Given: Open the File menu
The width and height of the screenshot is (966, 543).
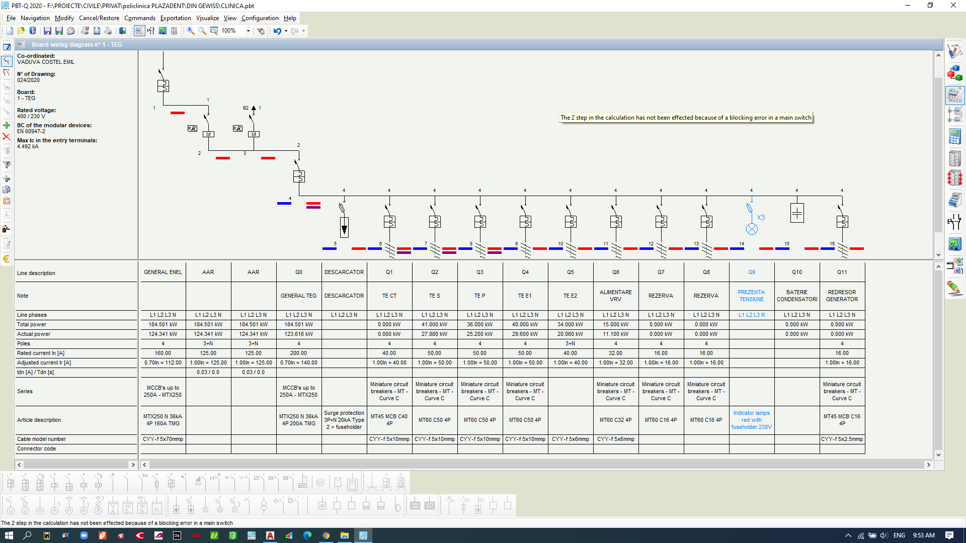Looking at the screenshot, I should 11,18.
